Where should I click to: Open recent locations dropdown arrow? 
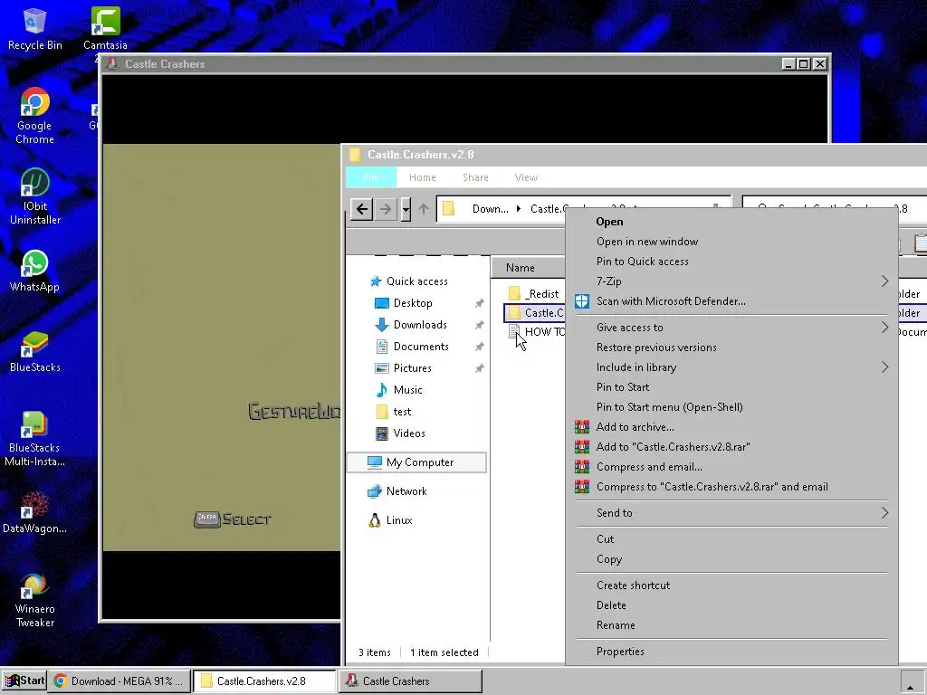(x=406, y=209)
